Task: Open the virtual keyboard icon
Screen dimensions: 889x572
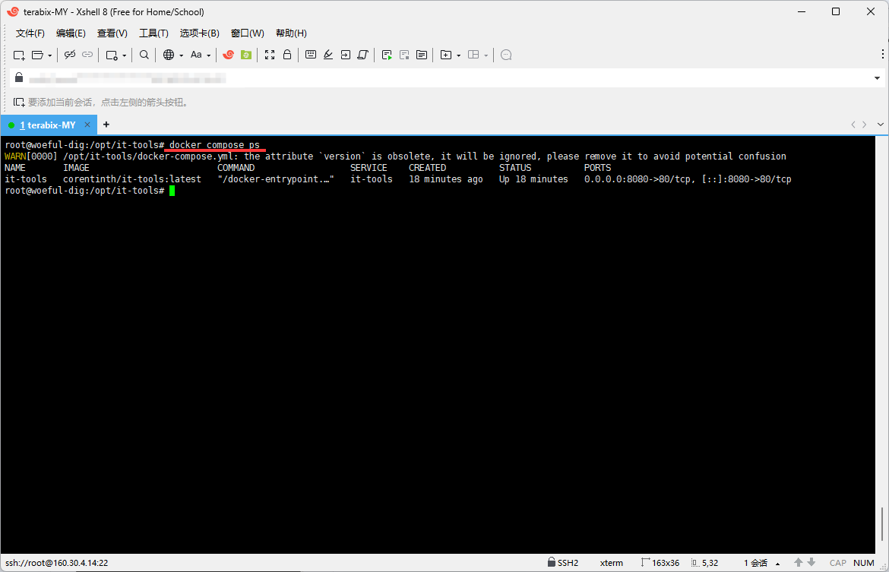Action: pos(311,55)
